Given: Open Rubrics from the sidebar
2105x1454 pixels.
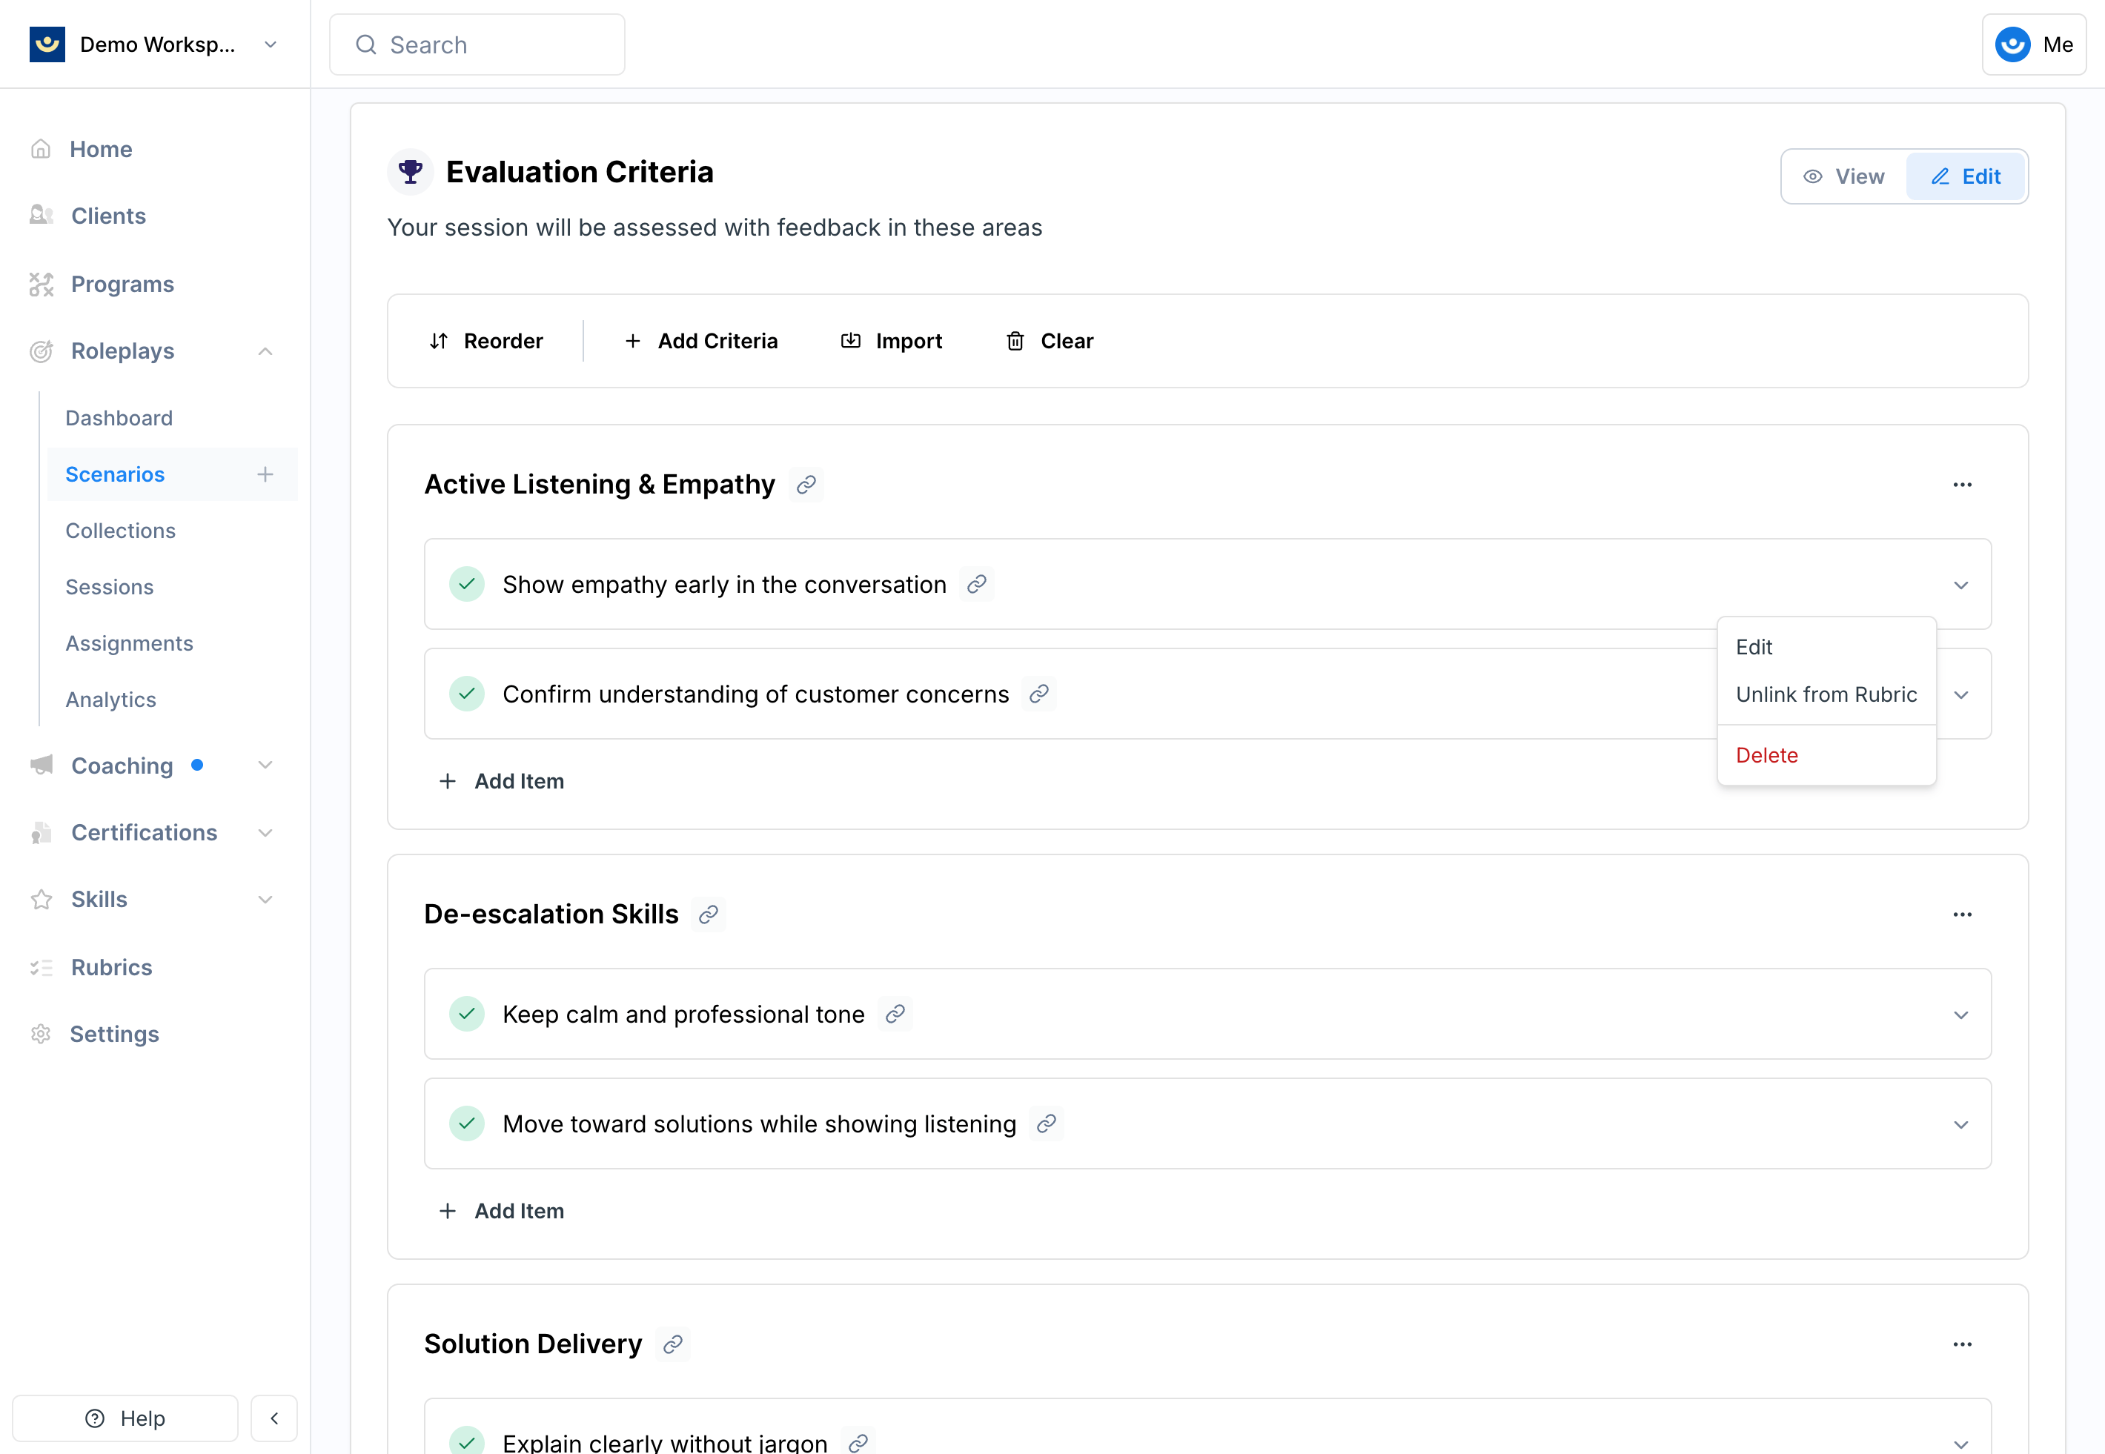Looking at the screenshot, I should [x=111, y=968].
